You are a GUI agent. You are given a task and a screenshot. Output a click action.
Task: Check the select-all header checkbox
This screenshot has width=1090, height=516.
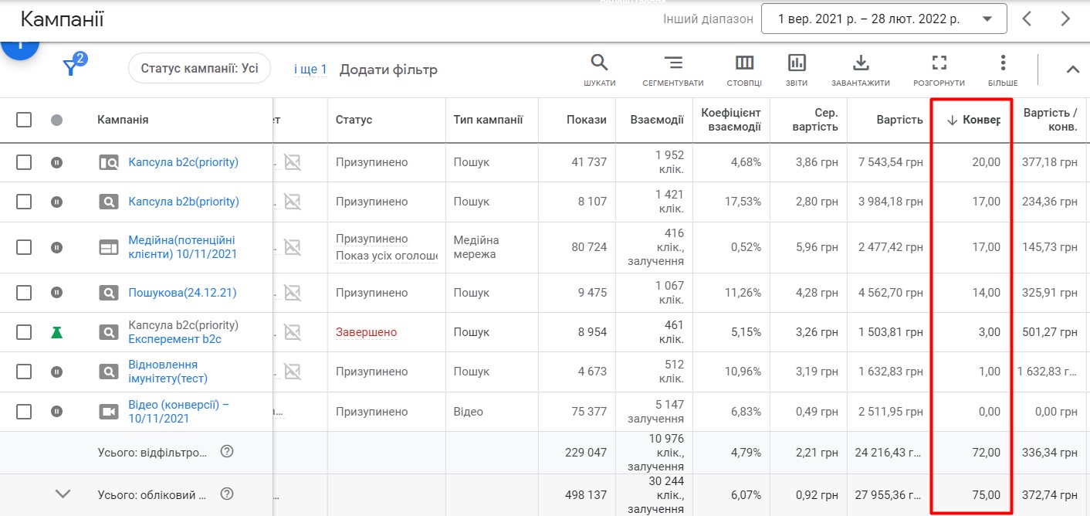pos(24,120)
